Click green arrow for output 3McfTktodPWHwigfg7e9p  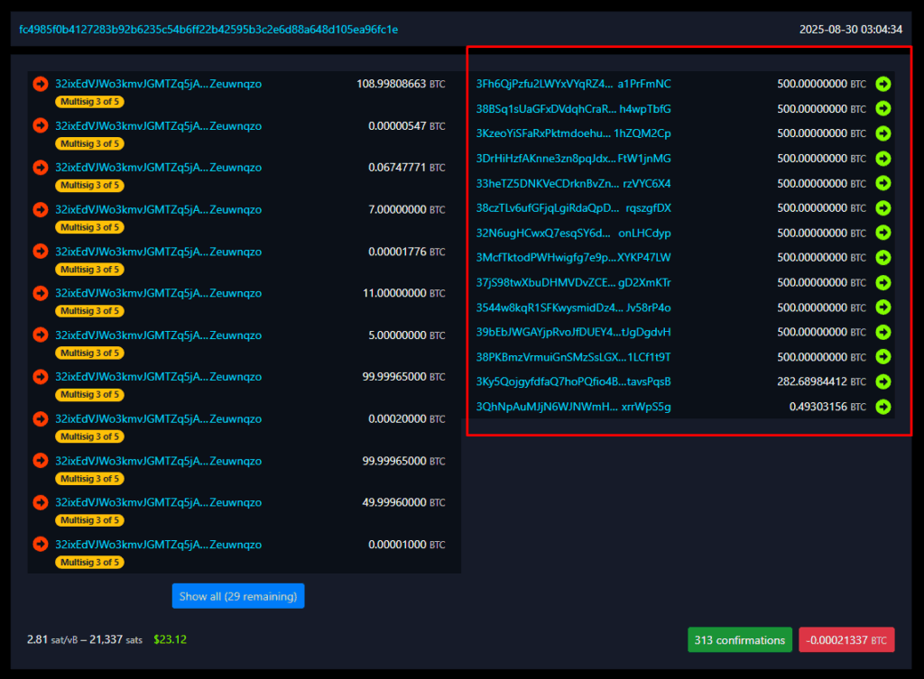click(x=882, y=258)
